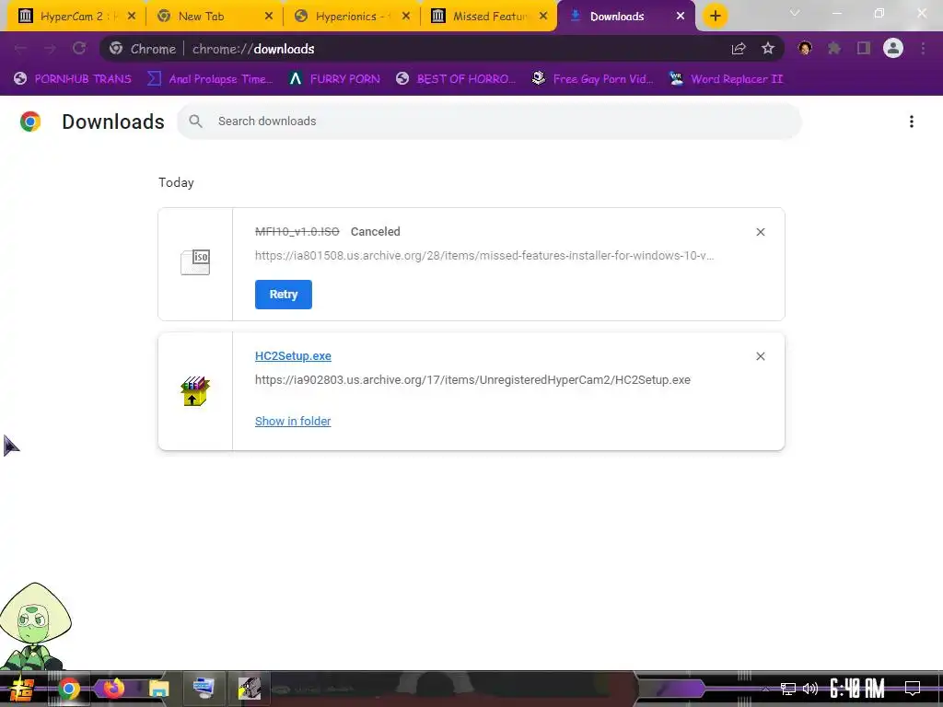The height and width of the screenshot is (707, 943).
Task: Click the Canceled status label
Action: click(x=376, y=231)
